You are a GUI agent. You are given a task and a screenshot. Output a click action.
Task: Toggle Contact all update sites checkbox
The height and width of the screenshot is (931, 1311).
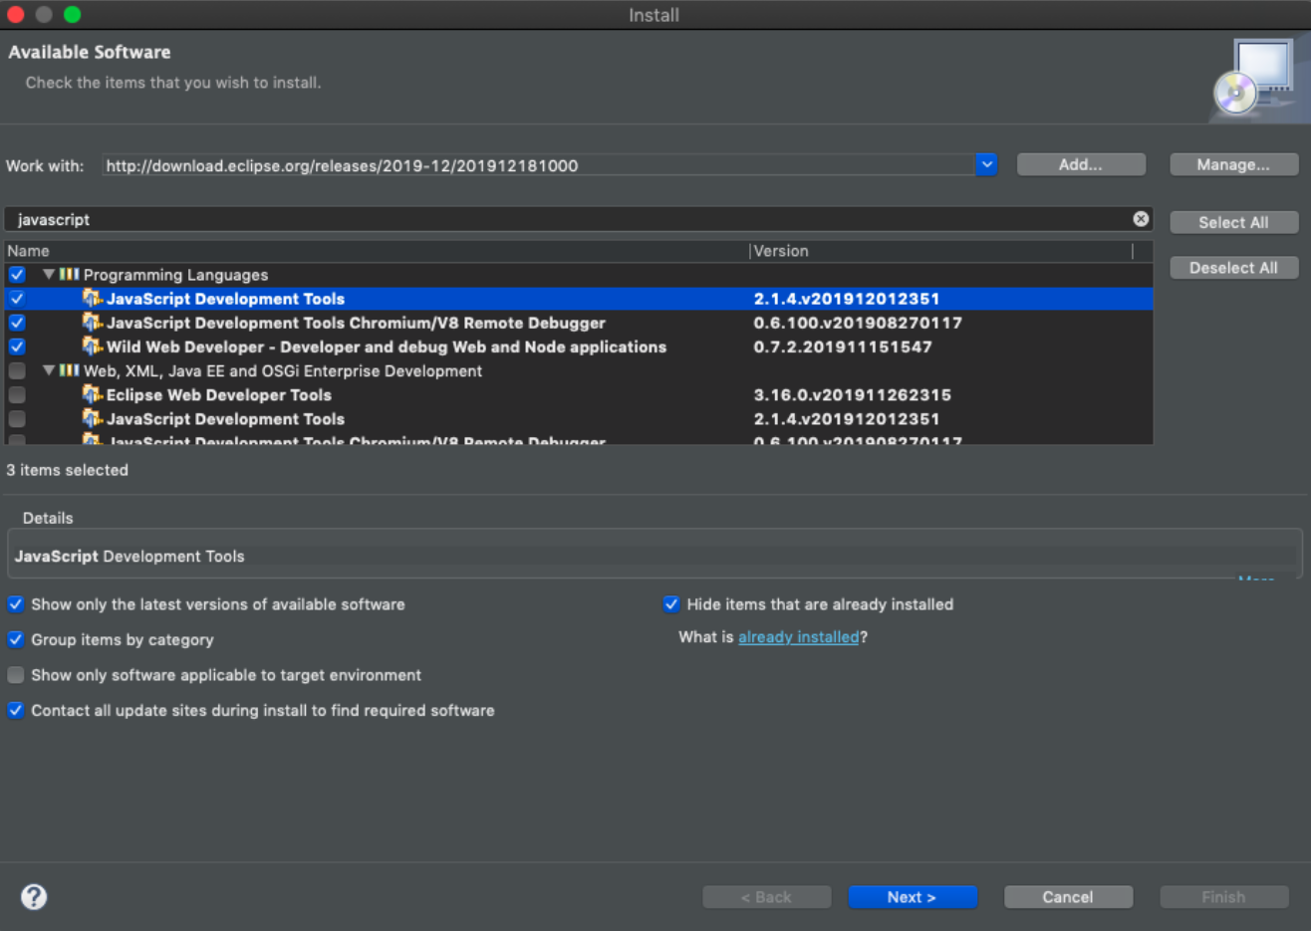click(16, 710)
